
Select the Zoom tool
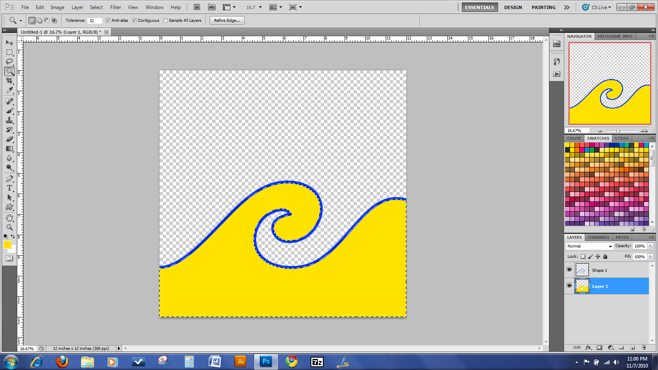point(9,227)
